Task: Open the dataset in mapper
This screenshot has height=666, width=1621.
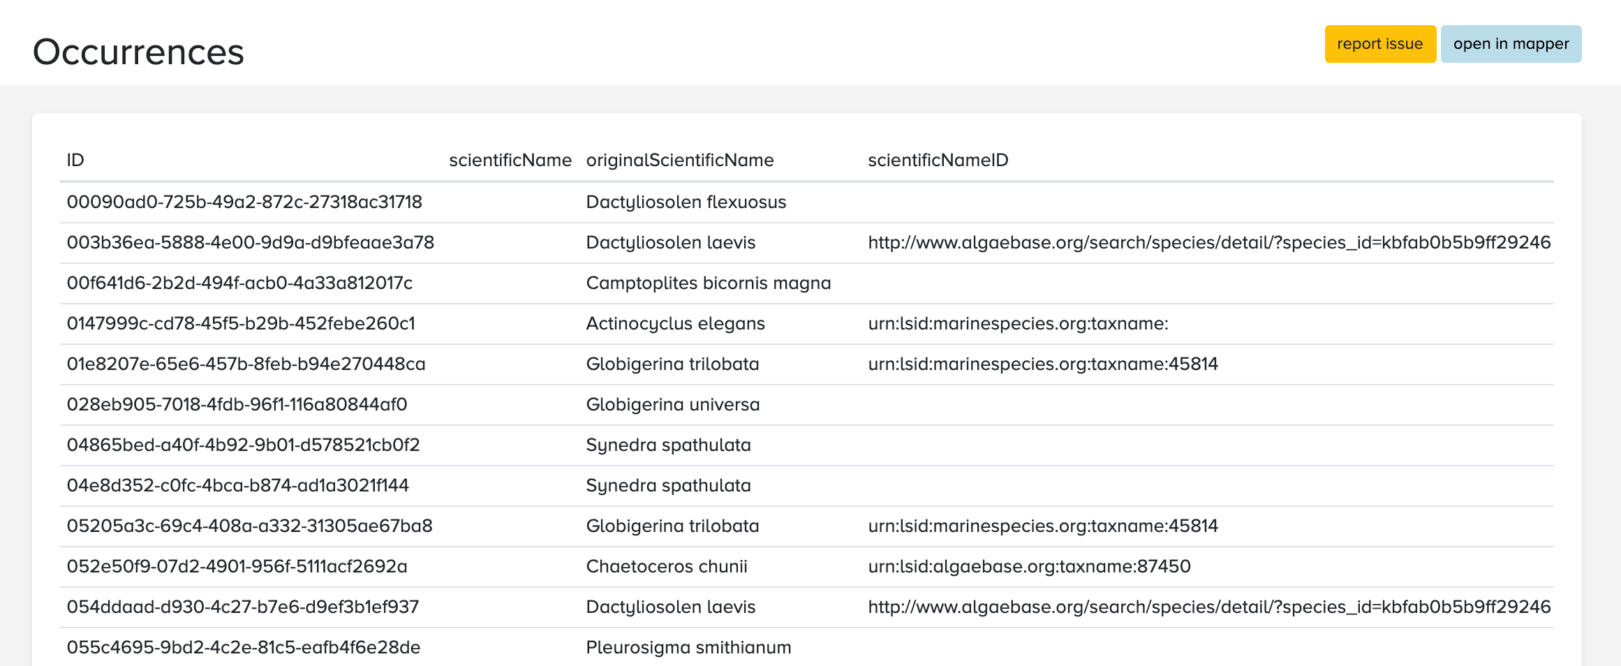Action: [x=1511, y=44]
